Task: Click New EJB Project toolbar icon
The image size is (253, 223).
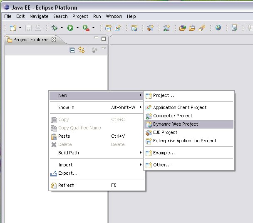Action: click(150, 28)
